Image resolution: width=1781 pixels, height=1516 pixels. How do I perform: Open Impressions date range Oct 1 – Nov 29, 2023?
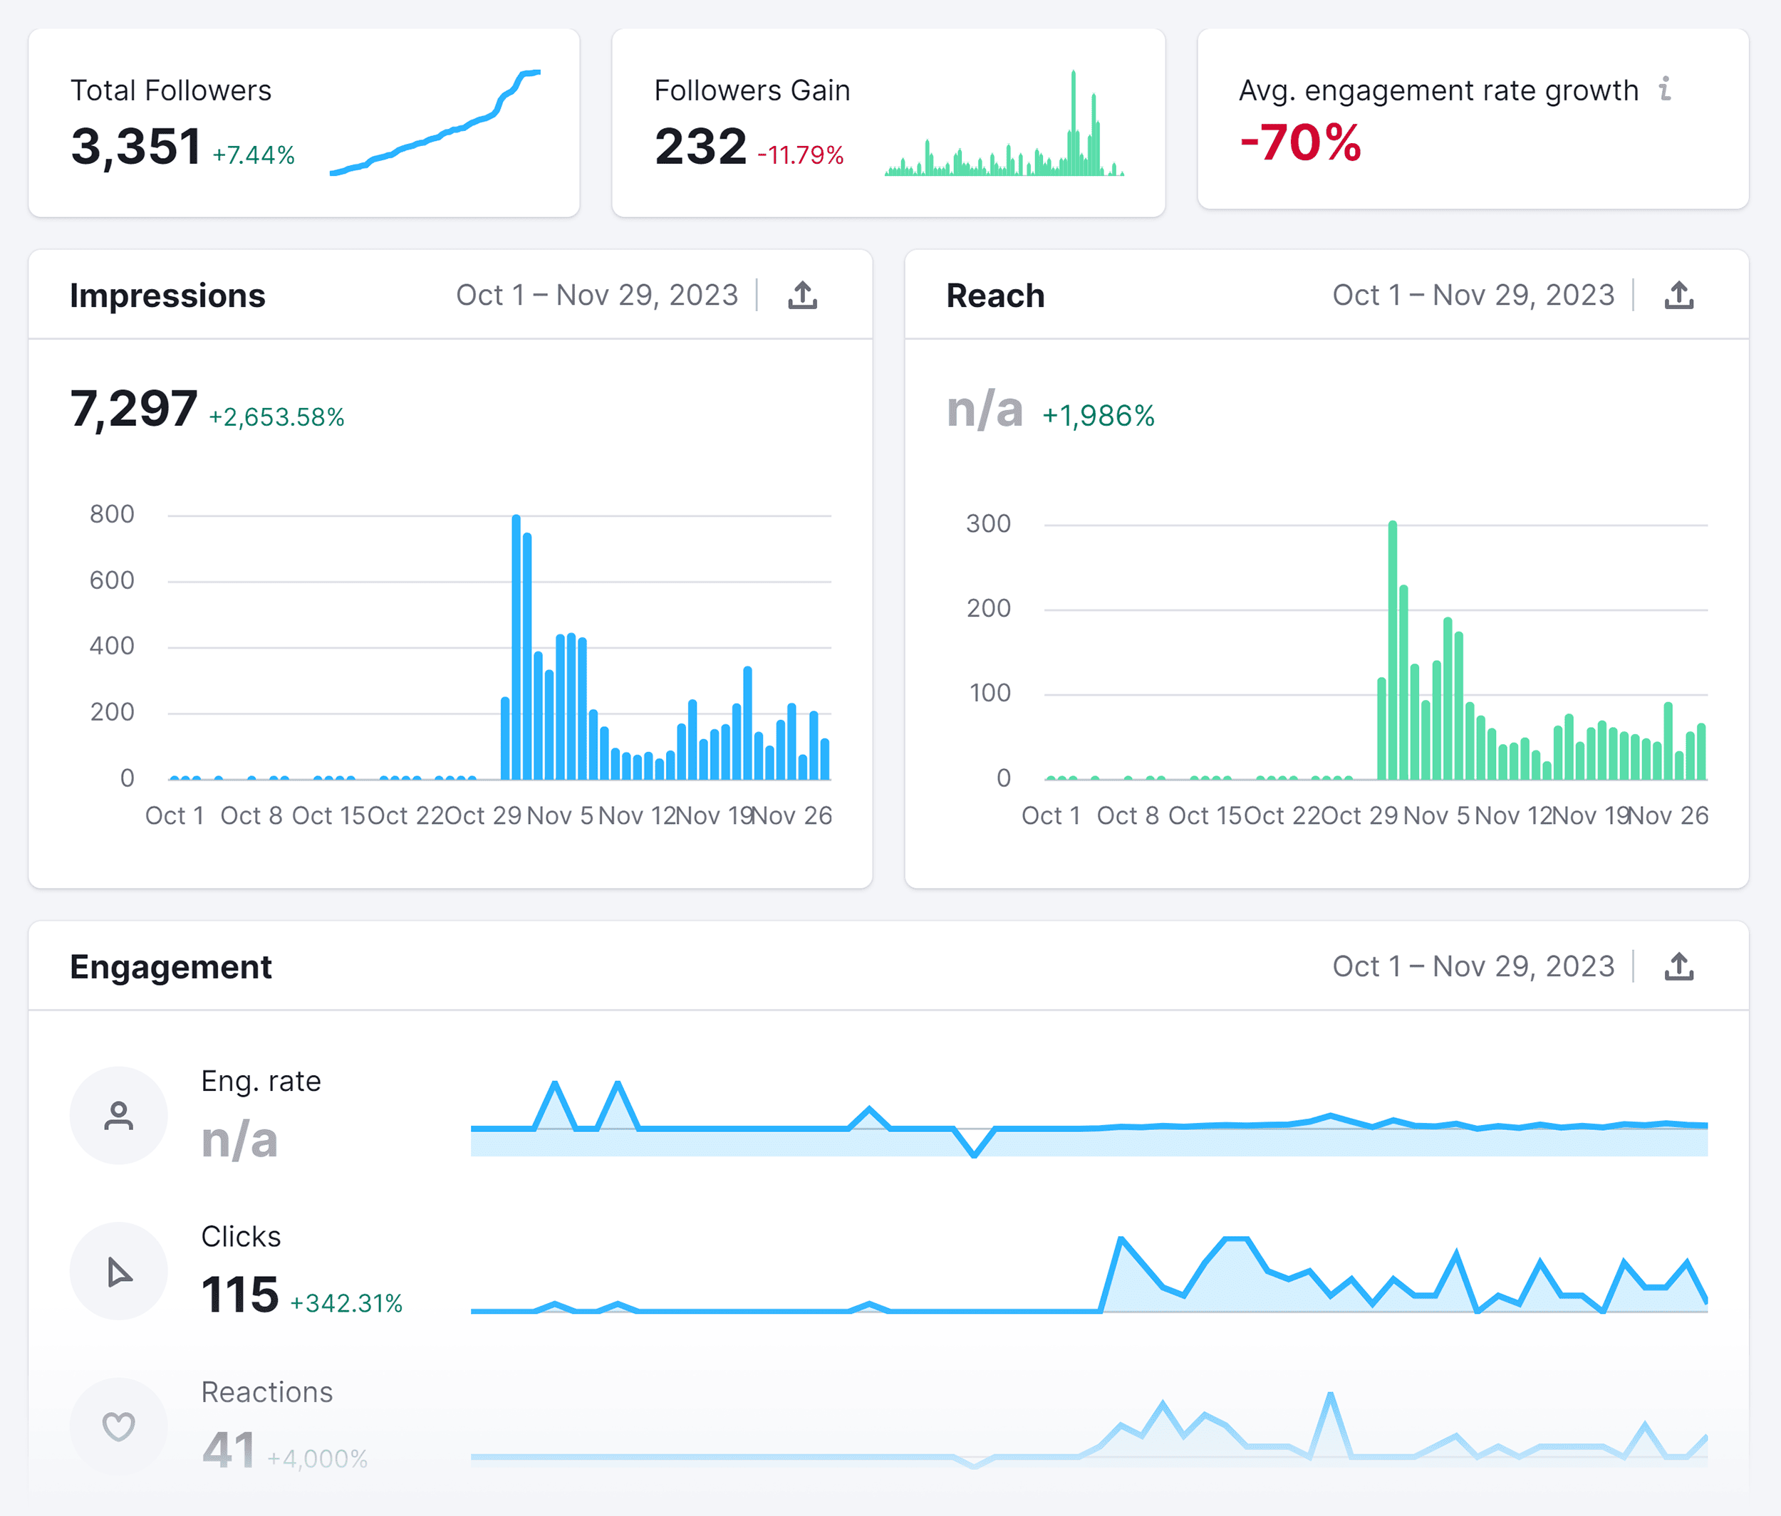(596, 295)
